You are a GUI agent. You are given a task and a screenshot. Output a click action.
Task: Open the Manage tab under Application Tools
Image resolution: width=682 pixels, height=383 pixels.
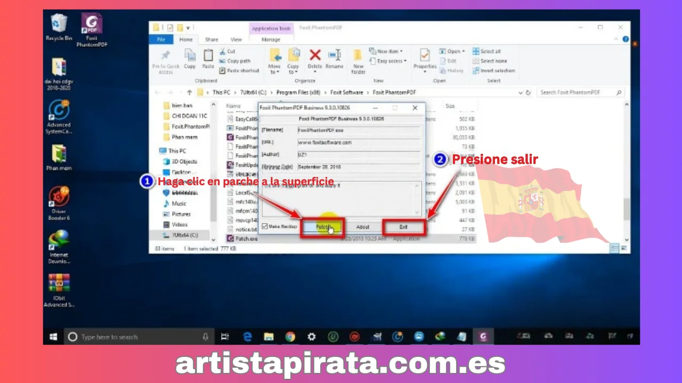click(271, 39)
